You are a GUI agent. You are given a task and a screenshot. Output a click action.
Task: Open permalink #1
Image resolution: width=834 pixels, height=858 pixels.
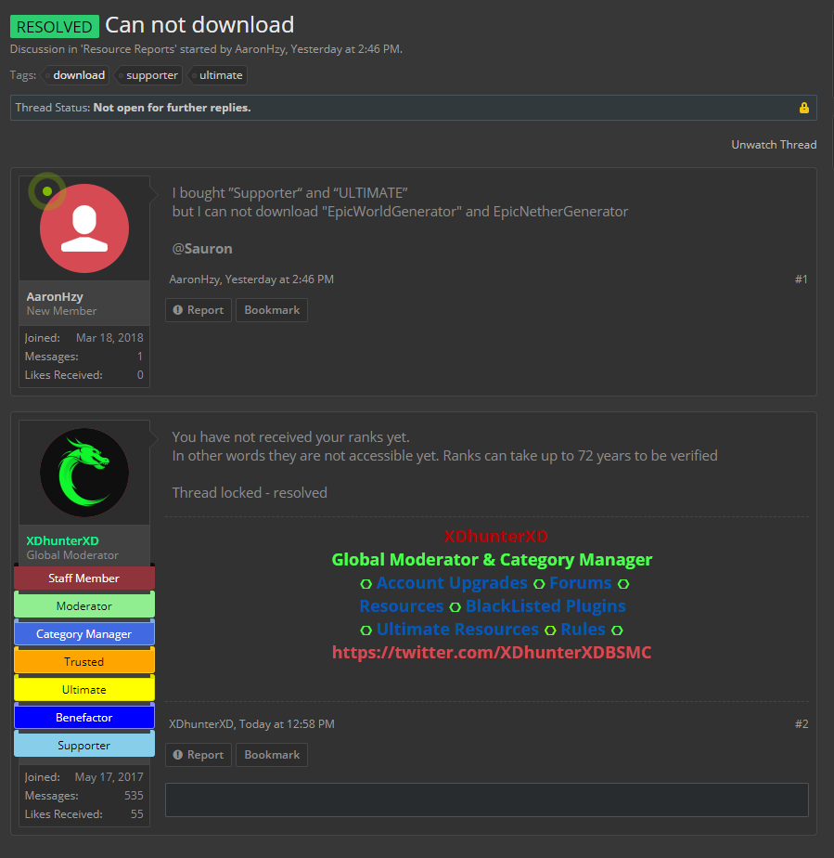tap(802, 279)
